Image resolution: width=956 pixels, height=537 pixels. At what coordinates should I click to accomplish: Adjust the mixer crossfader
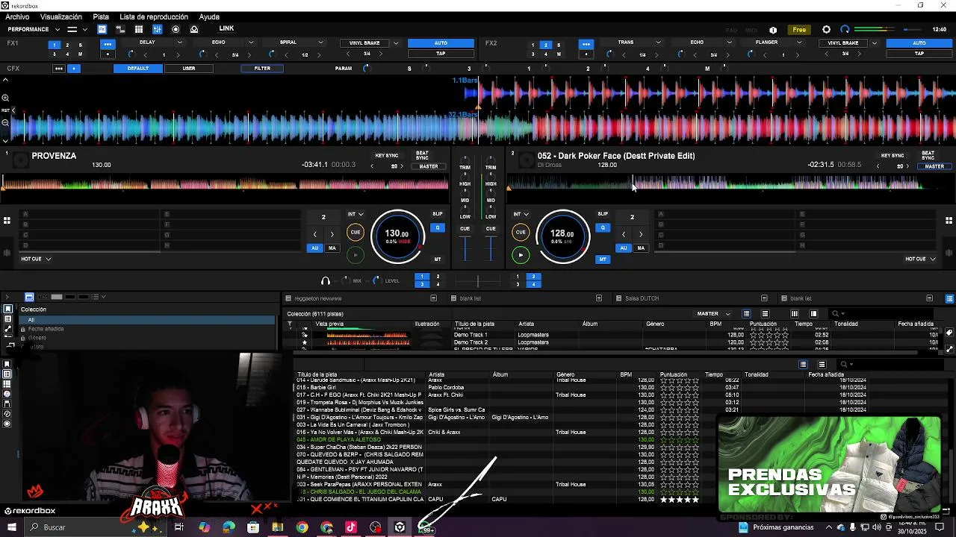pyautogui.click(x=478, y=280)
